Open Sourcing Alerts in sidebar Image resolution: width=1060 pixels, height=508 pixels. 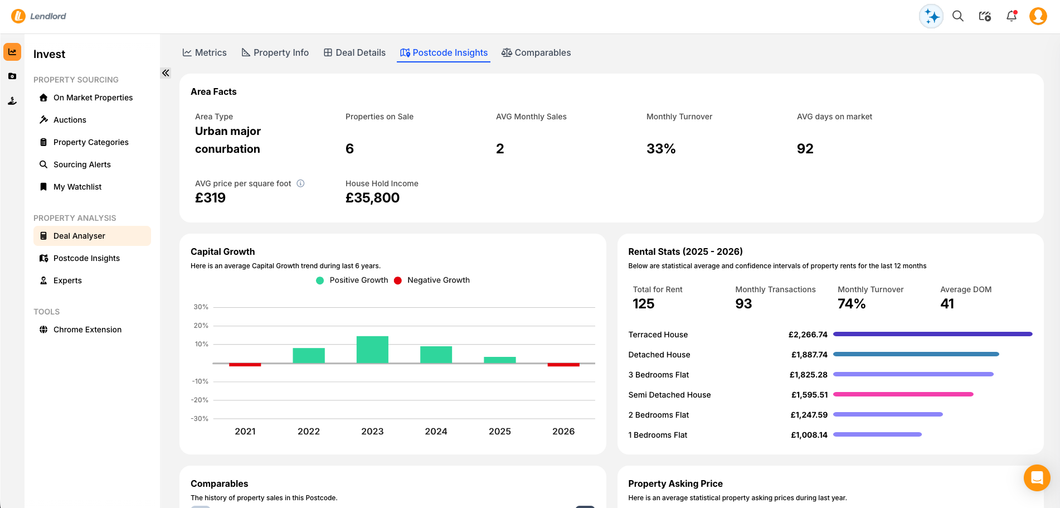(x=82, y=165)
